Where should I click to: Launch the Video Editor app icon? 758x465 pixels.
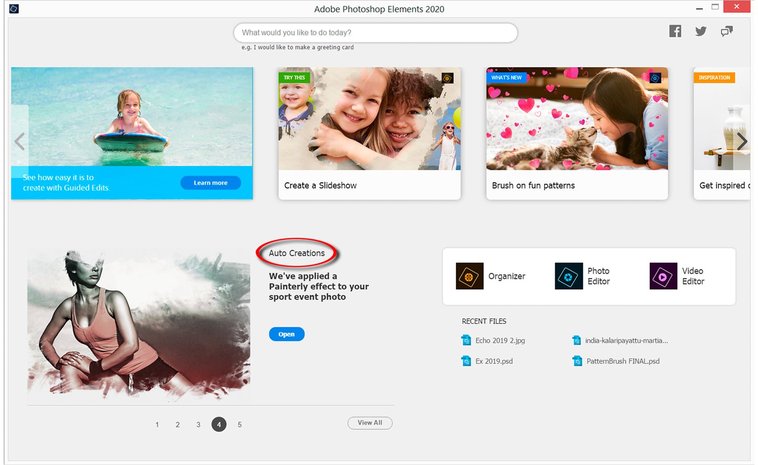point(663,276)
